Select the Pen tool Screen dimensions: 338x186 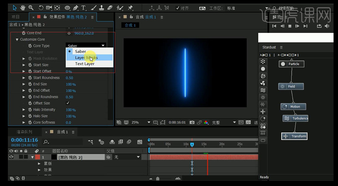click(x=75, y=7)
